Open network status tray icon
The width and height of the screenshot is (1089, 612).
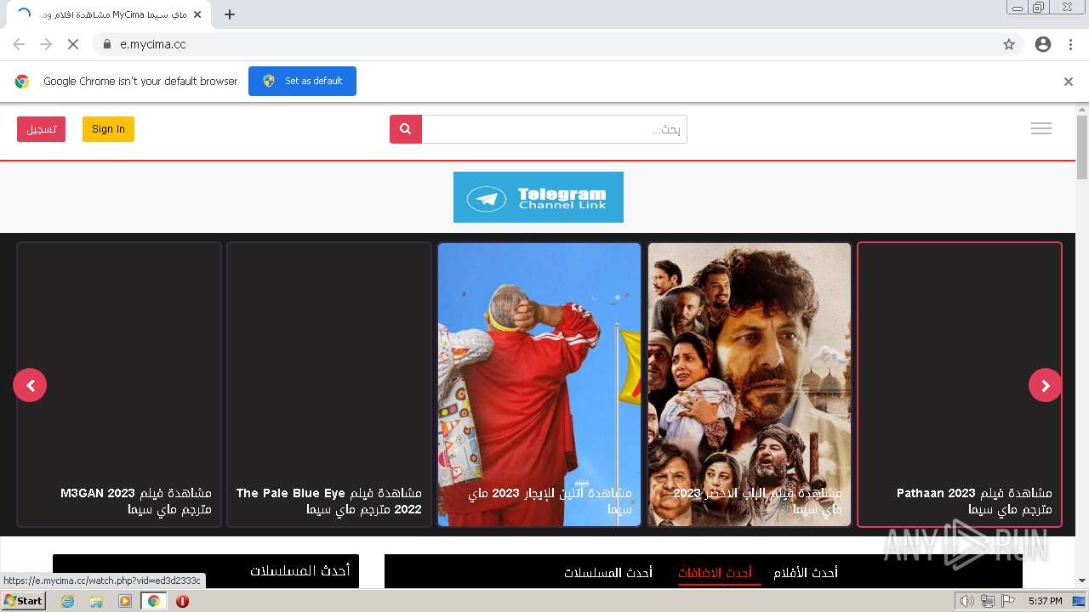pos(988,601)
